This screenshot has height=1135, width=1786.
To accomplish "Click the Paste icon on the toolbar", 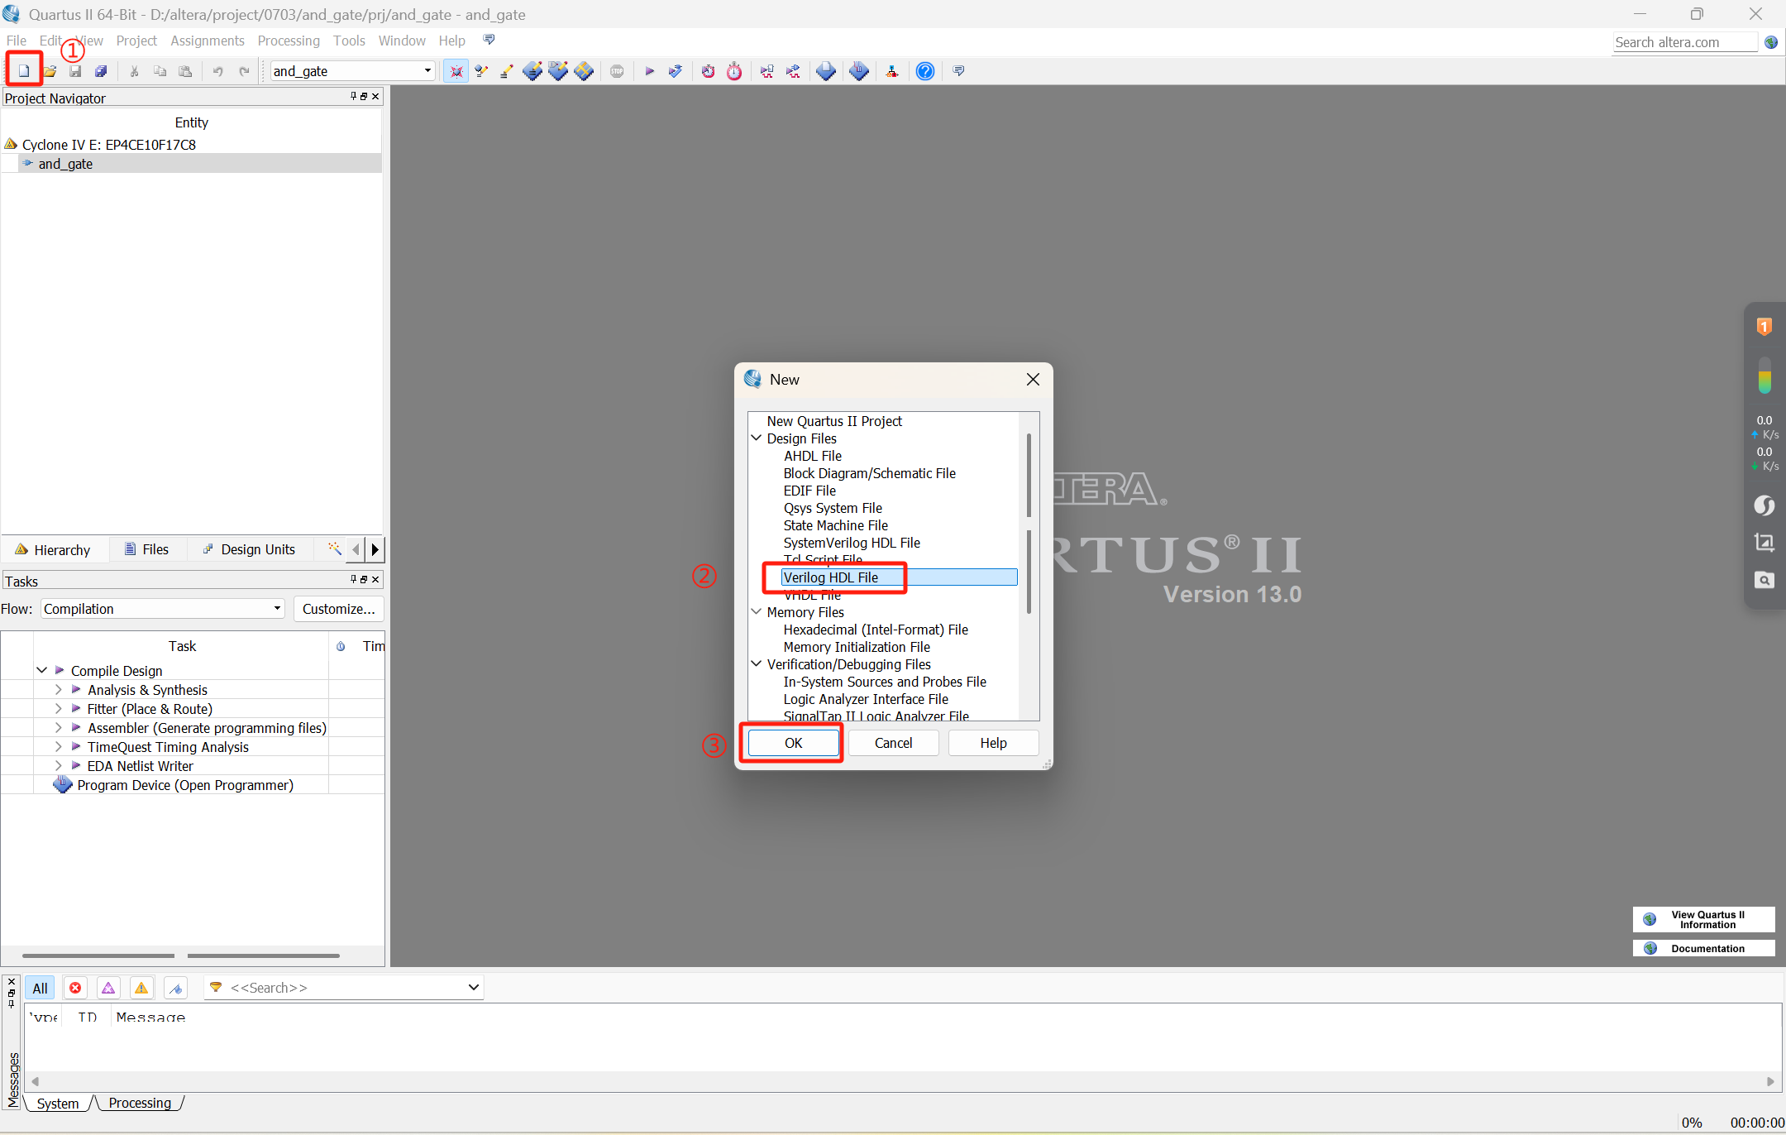I will (x=185, y=71).
